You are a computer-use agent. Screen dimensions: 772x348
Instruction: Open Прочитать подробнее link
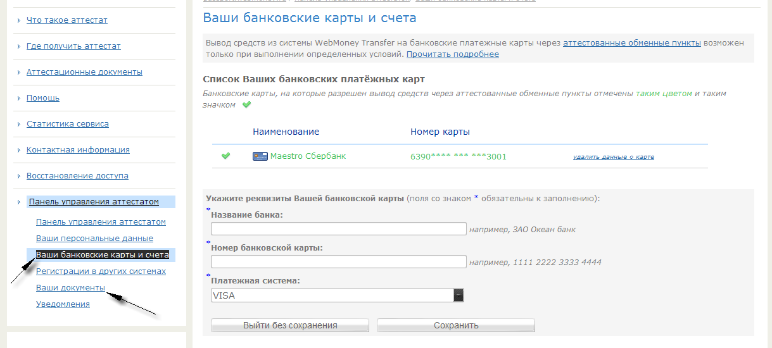[x=452, y=54]
